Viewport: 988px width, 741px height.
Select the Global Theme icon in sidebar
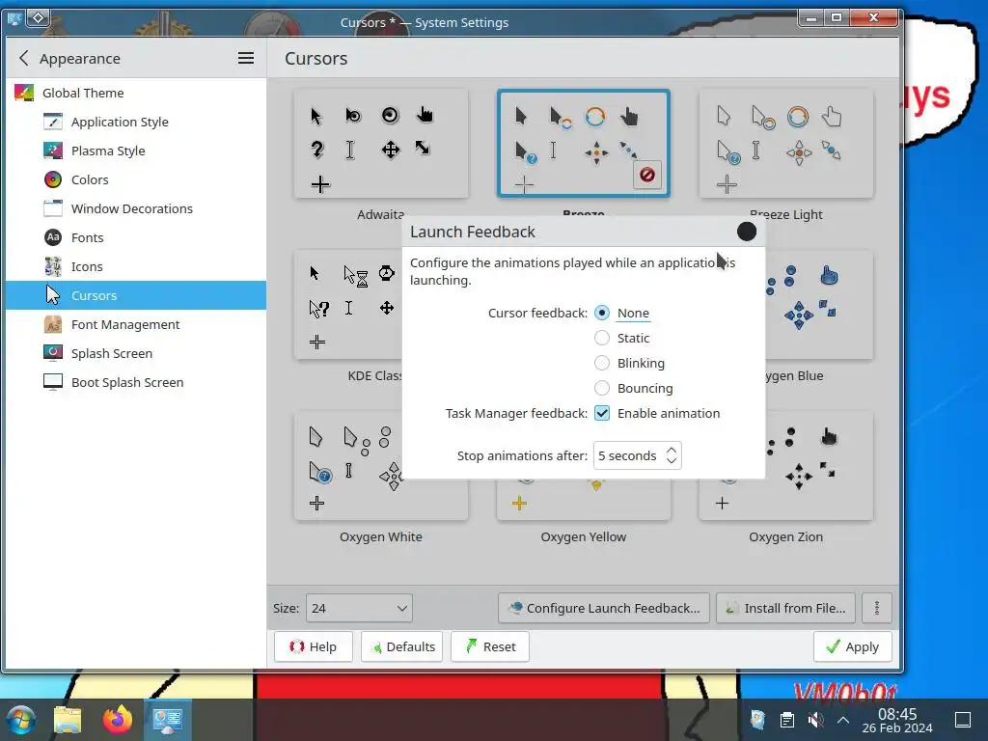pos(24,93)
